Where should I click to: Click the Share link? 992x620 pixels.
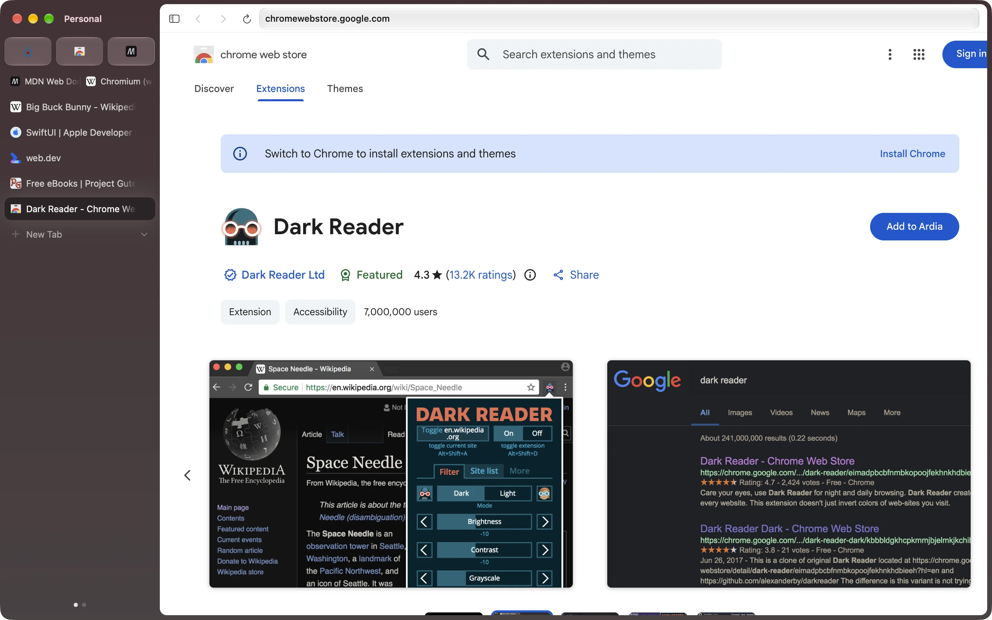[576, 275]
